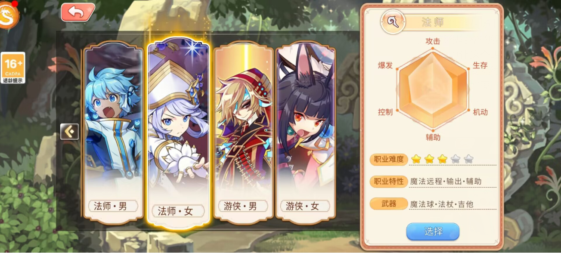Click the 游侠·女 name label
Image resolution: width=561 pixels, height=253 pixels.
coord(303,206)
